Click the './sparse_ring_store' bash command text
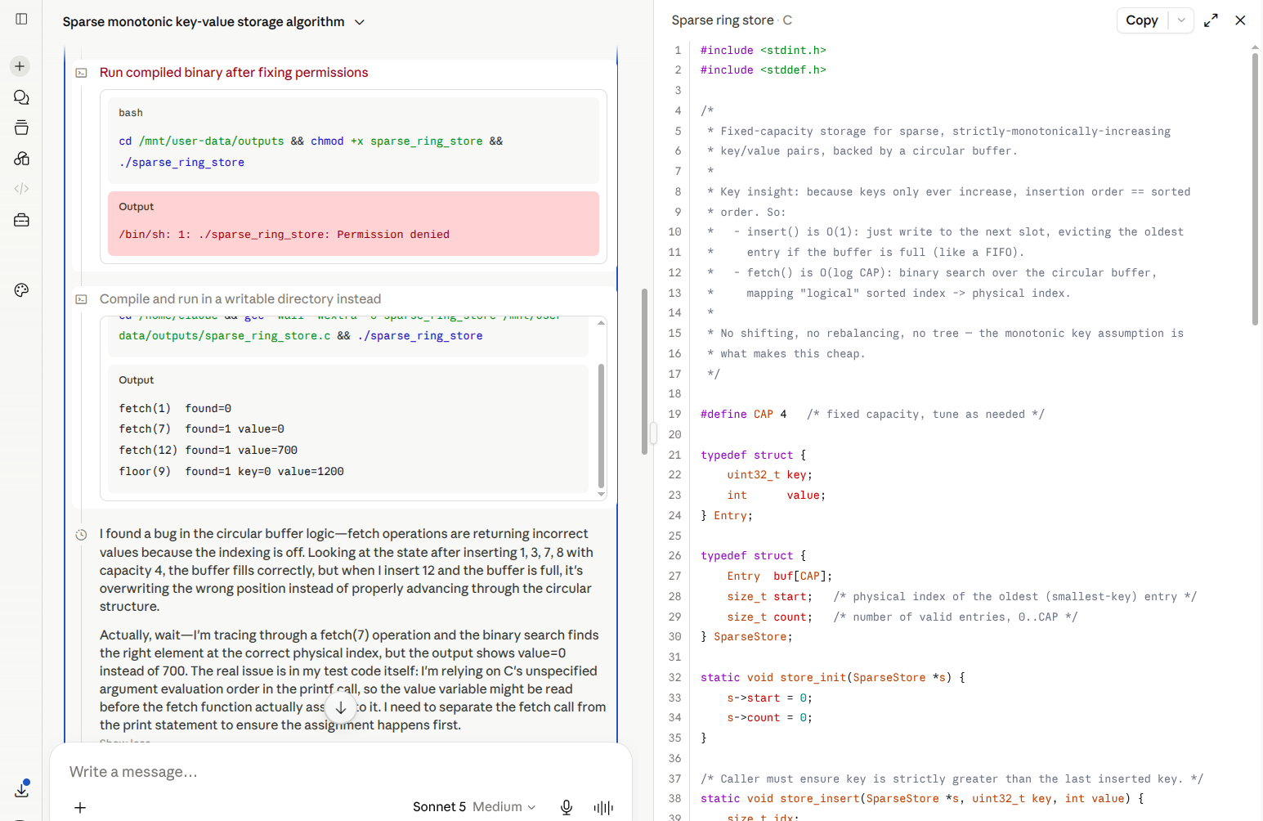1263x821 pixels. tap(181, 163)
